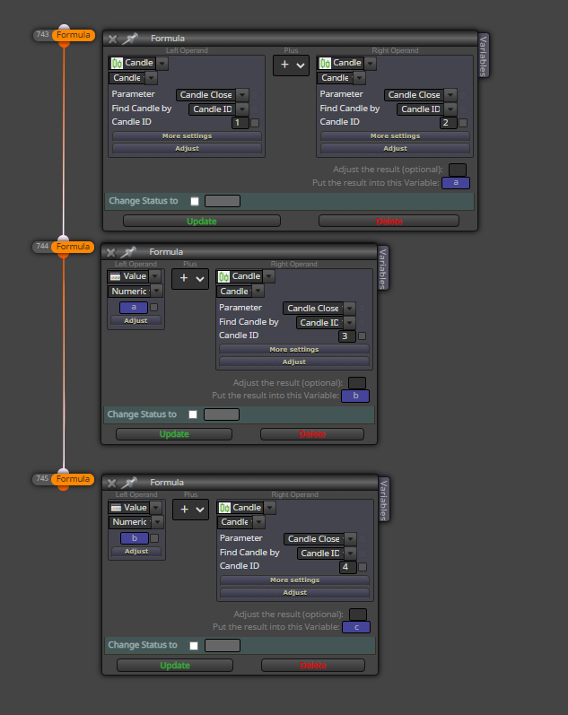Click candle icon in block 744 right operand
This screenshot has width=568, height=715.
[223, 276]
